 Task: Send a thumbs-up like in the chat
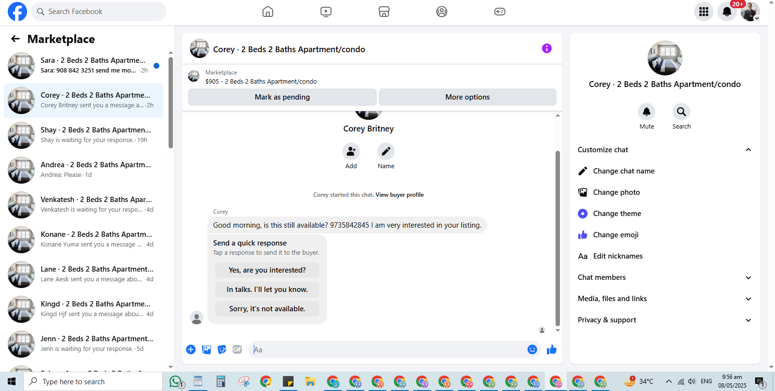coord(552,349)
